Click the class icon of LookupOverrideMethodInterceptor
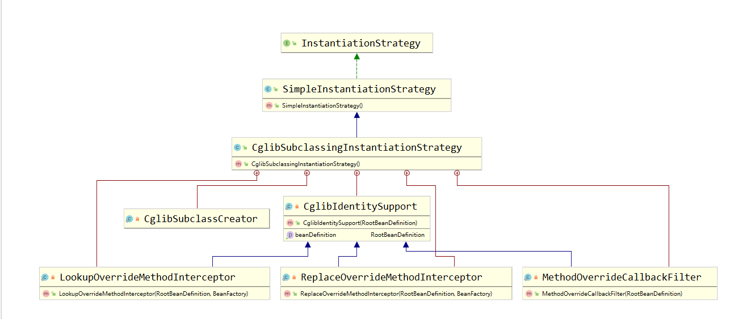This screenshot has width=743, height=319. 45,278
